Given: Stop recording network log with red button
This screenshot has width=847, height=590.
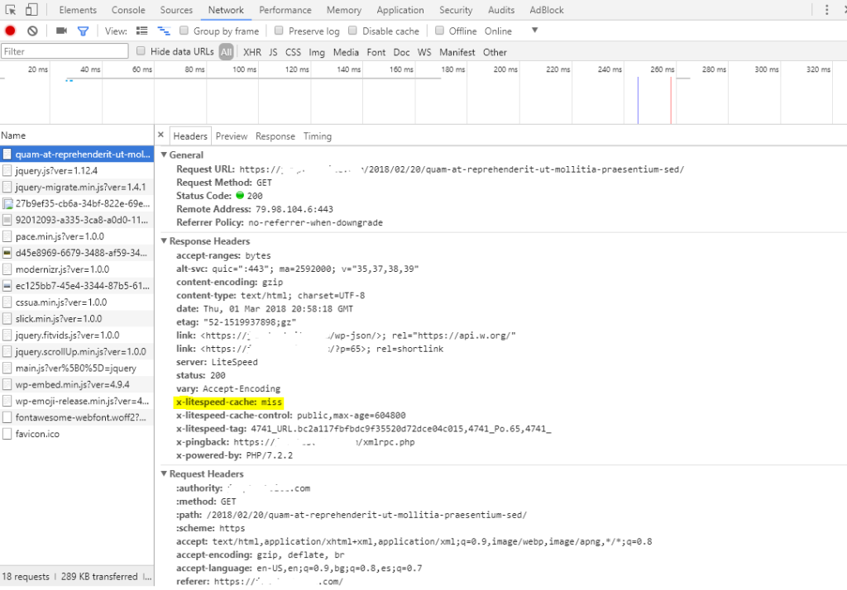Looking at the screenshot, I should [11, 31].
